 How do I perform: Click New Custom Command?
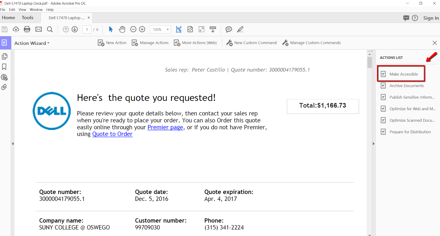click(251, 43)
